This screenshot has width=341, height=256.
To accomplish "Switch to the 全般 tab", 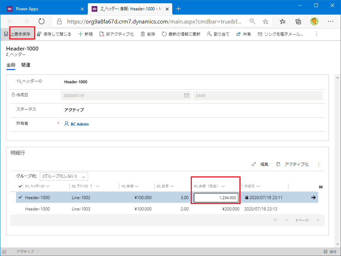I will click(x=11, y=65).
